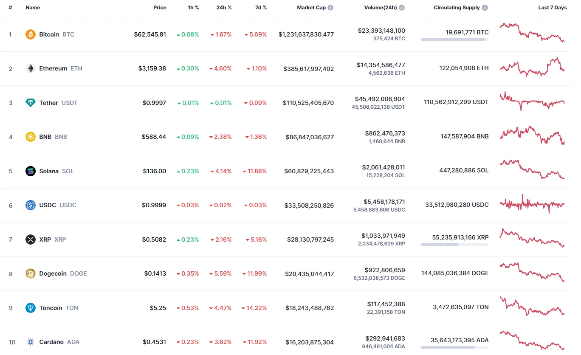The image size is (581, 355).
Task: Click XRP's circulating supply progress bar
Action: pyautogui.click(x=454, y=245)
